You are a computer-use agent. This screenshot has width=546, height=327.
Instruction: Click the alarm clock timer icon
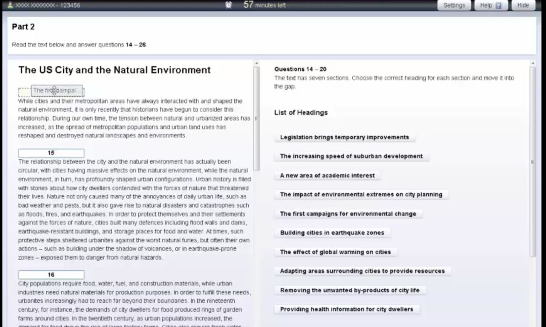click(229, 5)
